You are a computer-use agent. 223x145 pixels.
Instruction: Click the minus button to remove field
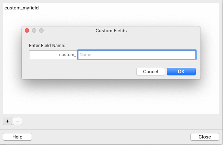pos(17,121)
